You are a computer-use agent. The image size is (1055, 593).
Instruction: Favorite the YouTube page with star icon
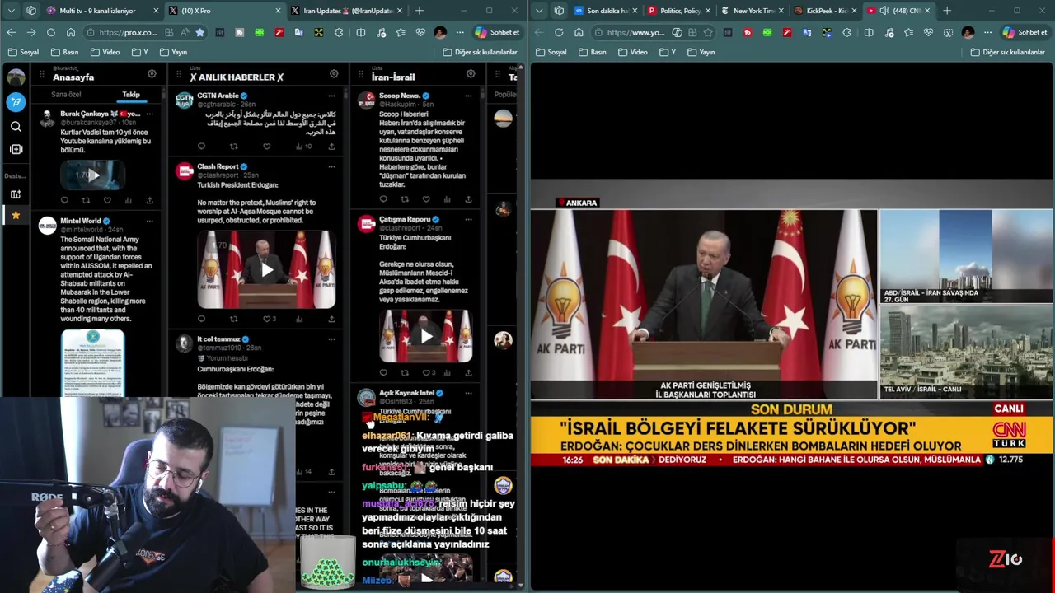pos(708,32)
